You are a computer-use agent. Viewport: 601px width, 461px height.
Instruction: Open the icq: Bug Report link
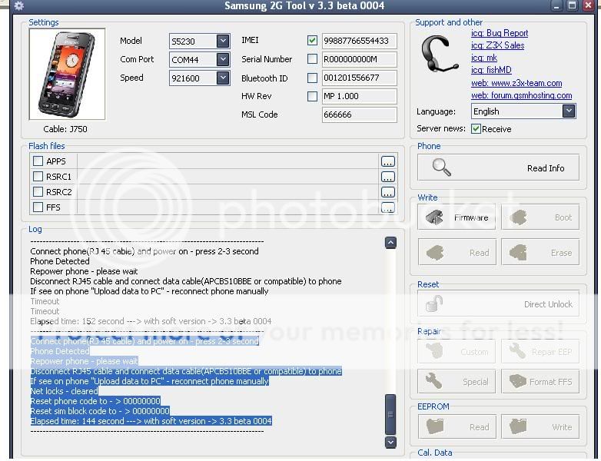[500, 33]
